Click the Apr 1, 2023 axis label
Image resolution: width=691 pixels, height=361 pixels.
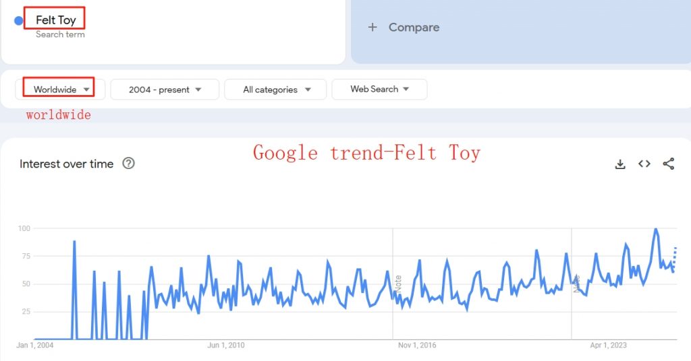click(x=608, y=345)
